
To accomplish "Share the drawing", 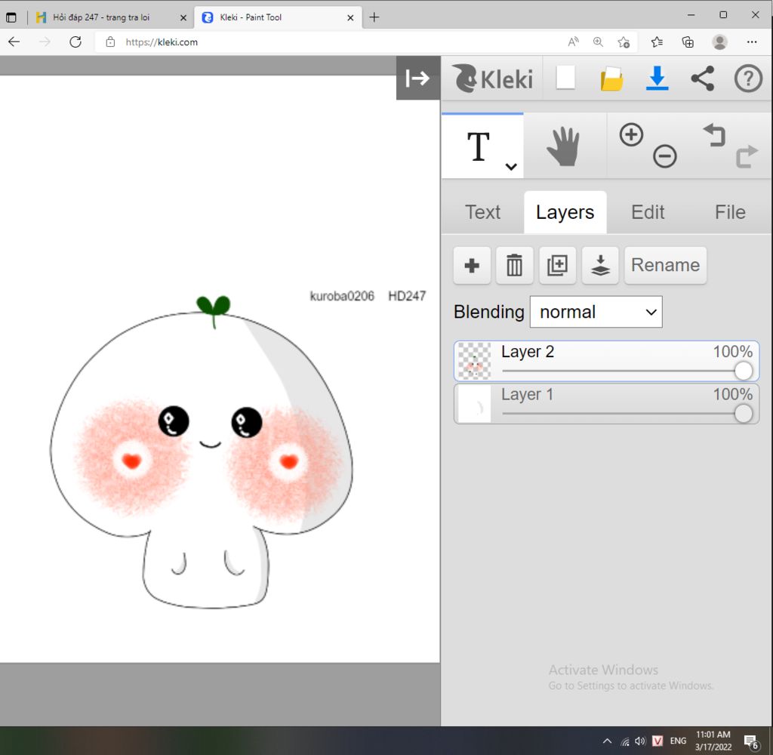I will 703,79.
